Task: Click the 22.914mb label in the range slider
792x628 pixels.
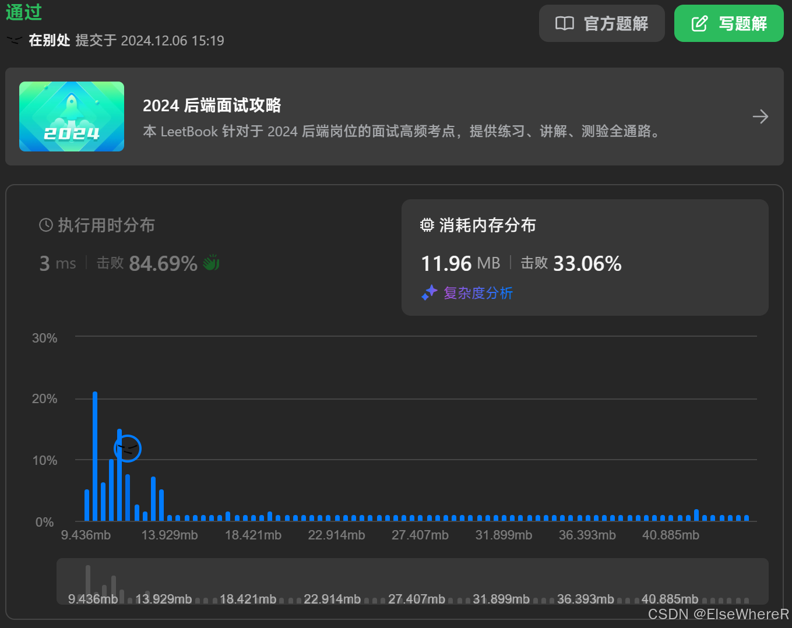Action: (x=332, y=599)
